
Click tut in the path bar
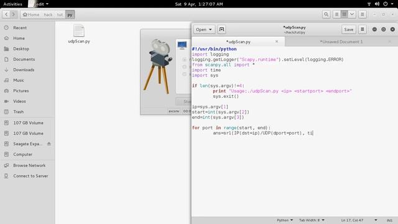pos(60,14)
